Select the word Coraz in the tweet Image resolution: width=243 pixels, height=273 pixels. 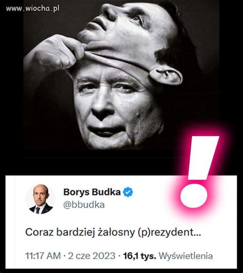(39, 232)
